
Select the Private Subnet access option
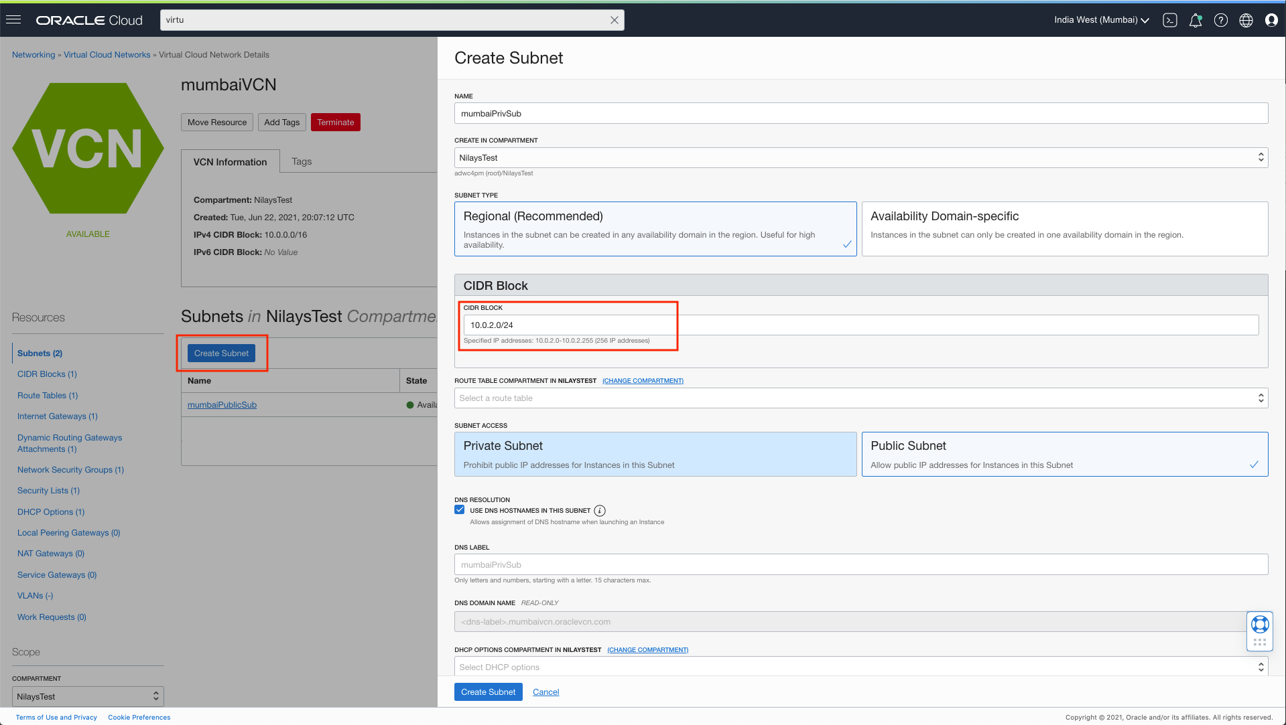655,454
